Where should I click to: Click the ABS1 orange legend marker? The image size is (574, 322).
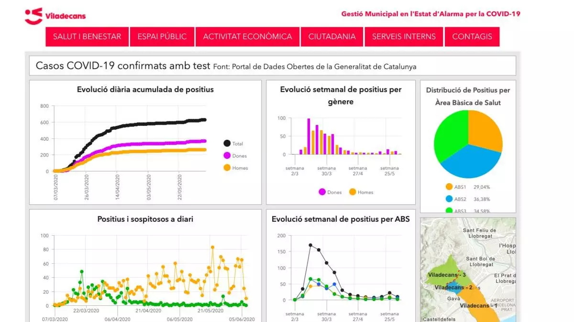[x=449, y=187]
